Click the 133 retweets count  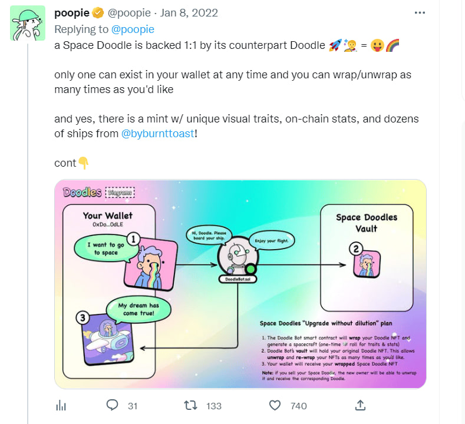tap(213, 406)
